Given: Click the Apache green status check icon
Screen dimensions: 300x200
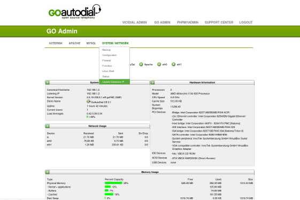Looking at the screenshot, I should [x=141, y=65].
